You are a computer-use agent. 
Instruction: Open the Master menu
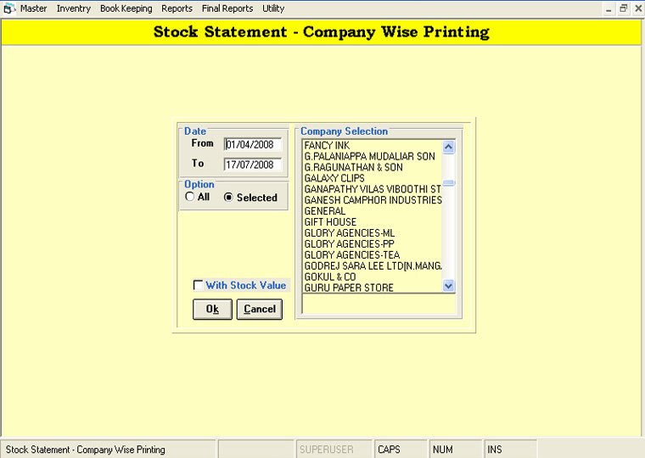pyautogui.click(x=34, y=8)
